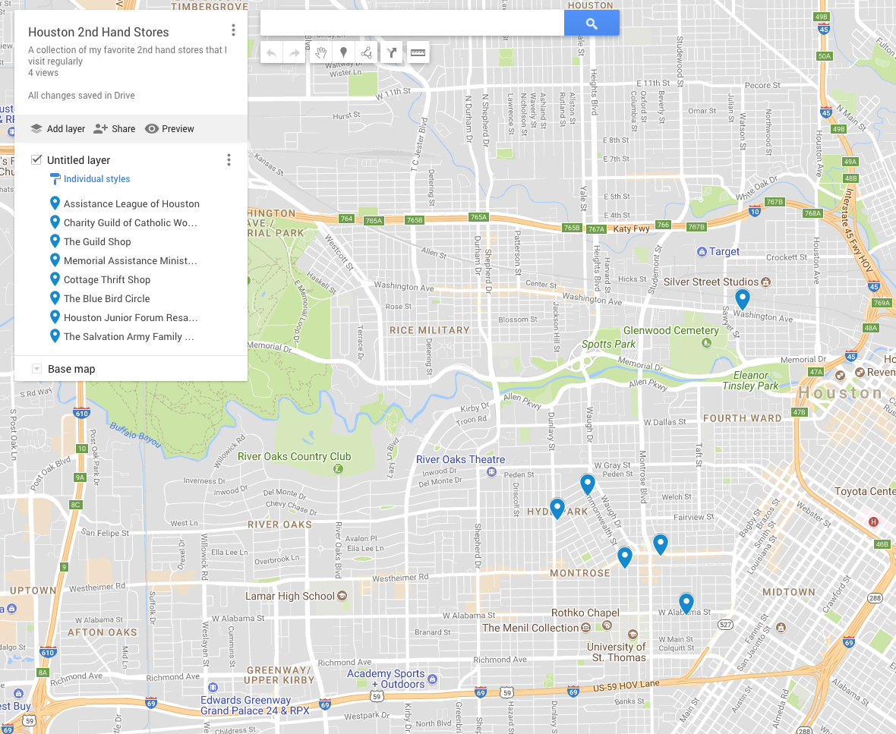Click the All changes saved in Drive text
896x734 pixels.
(81, 96)
